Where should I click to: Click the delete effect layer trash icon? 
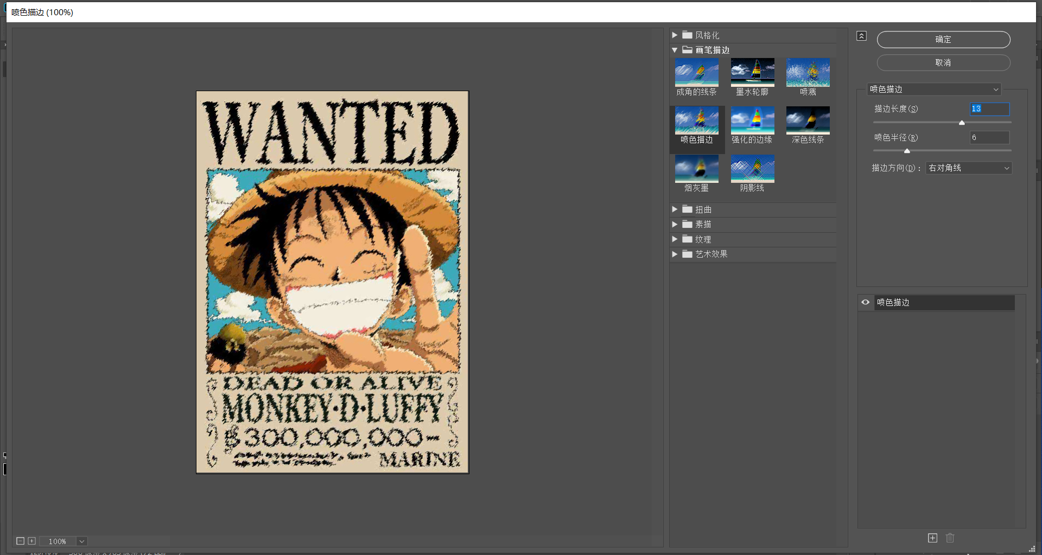[950, 538]
